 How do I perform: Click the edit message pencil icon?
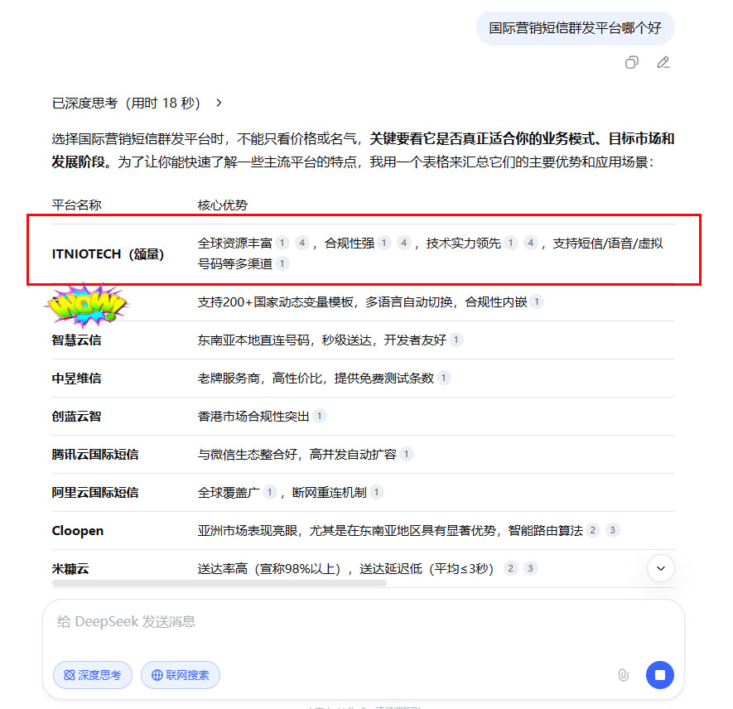(663, 62)
